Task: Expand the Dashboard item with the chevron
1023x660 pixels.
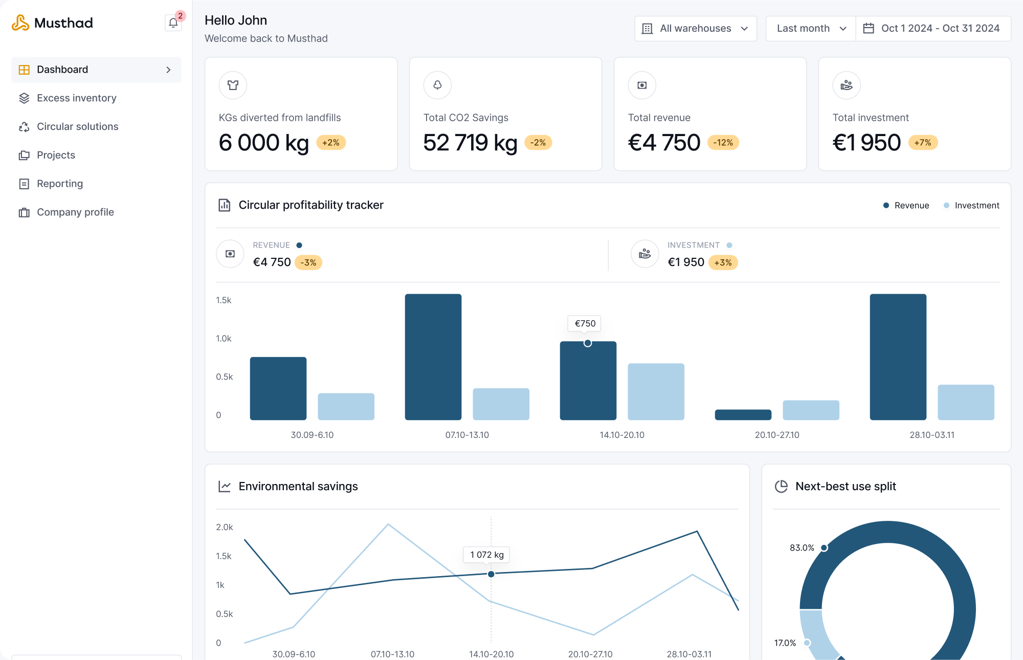Action: click(x=169, y=69)
